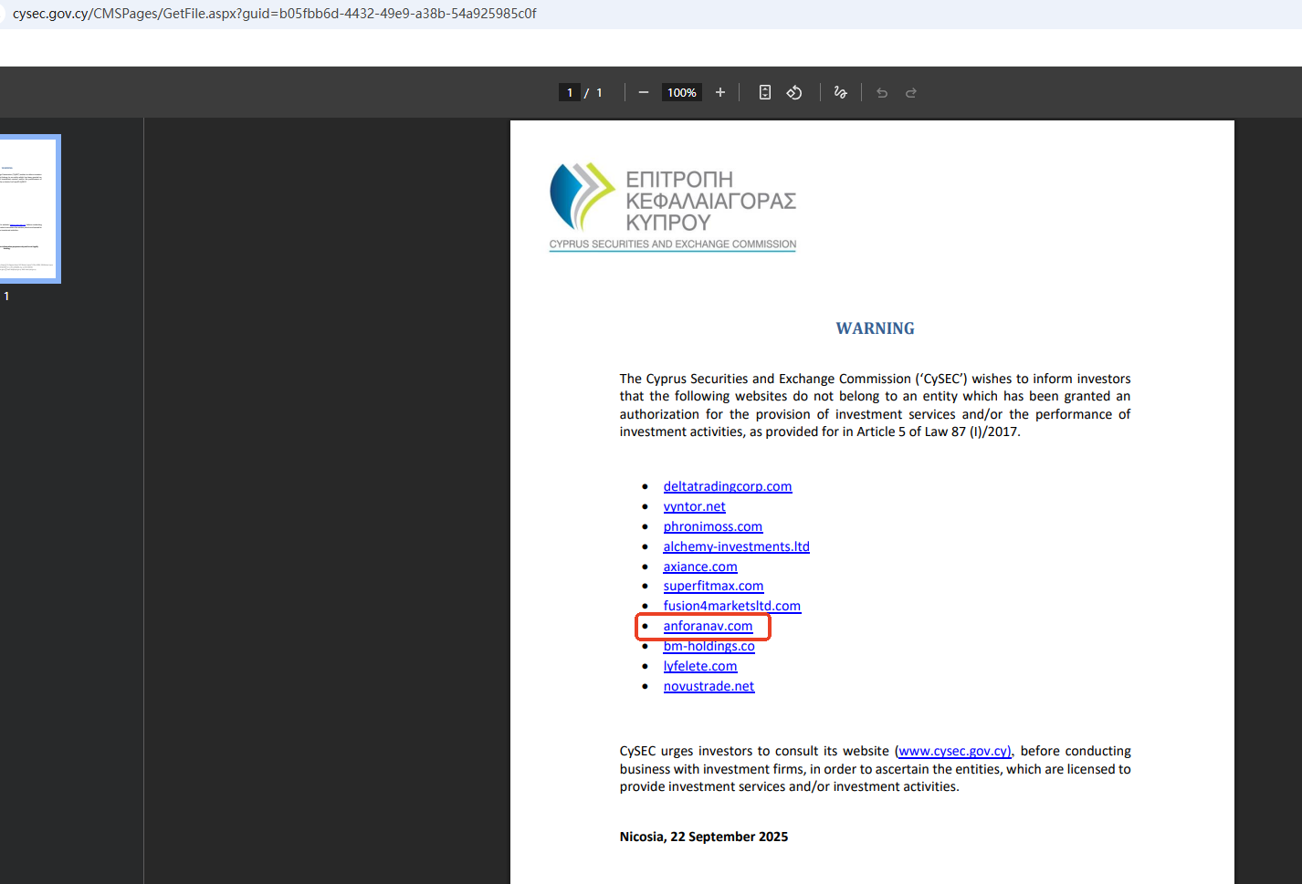
Task: Follow the www.cysec.gov.cy link
Action: [954, 751]
